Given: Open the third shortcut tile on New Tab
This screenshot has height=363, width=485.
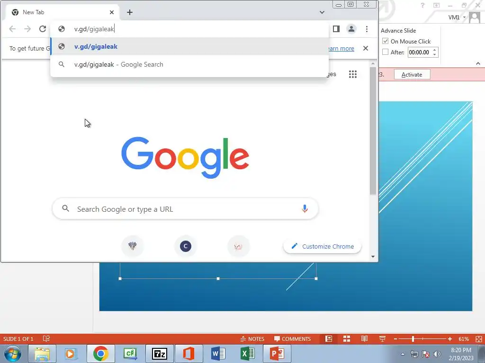Looking at the screenshot, I should (238, 246).
